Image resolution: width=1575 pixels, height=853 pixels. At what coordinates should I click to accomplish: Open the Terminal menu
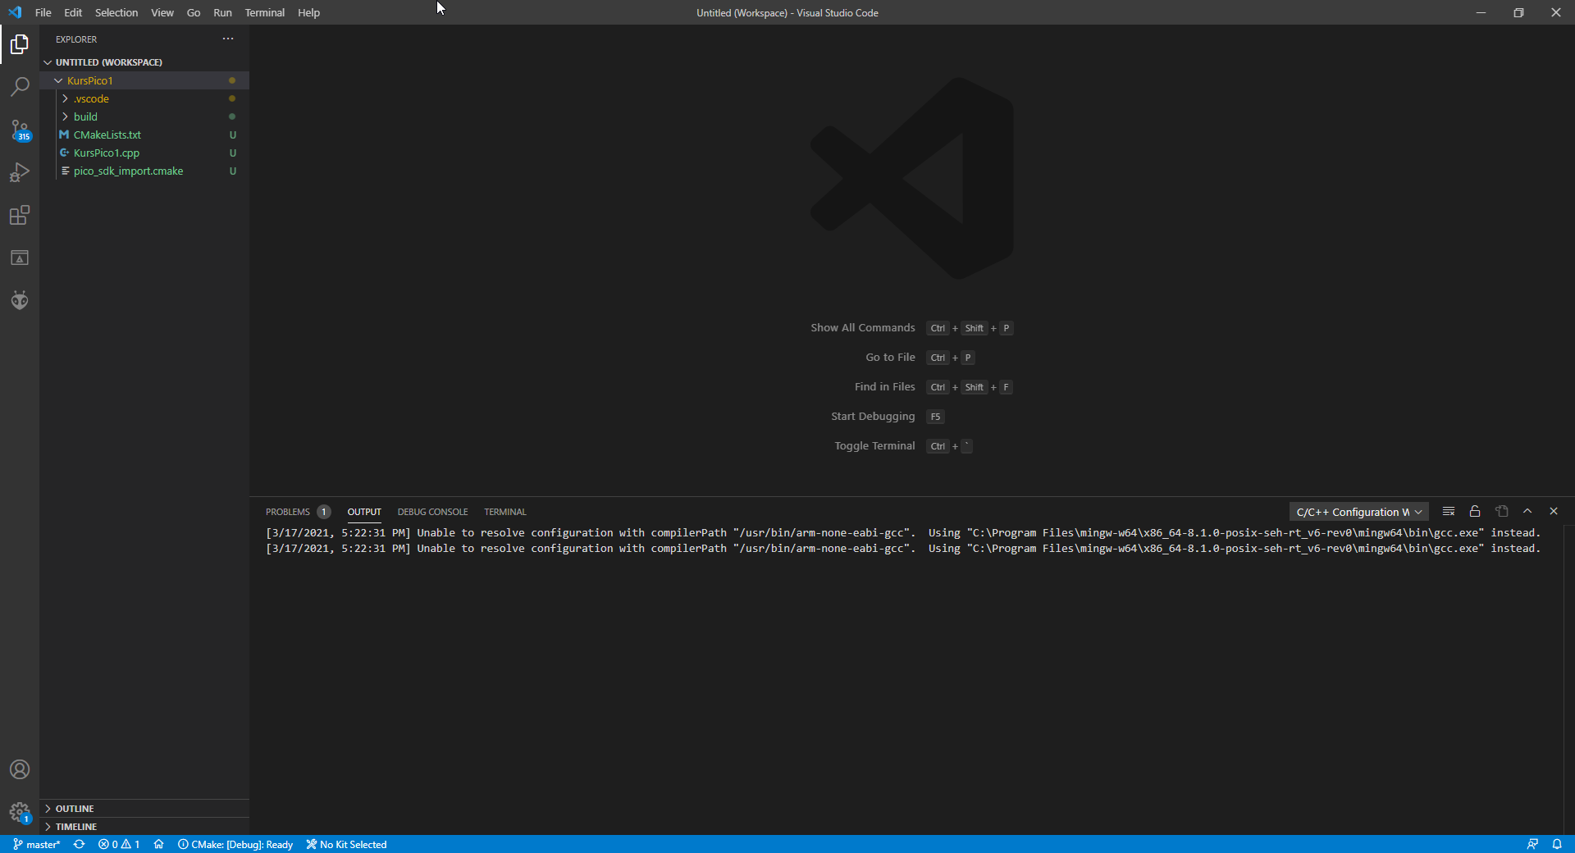pos(265,12)
